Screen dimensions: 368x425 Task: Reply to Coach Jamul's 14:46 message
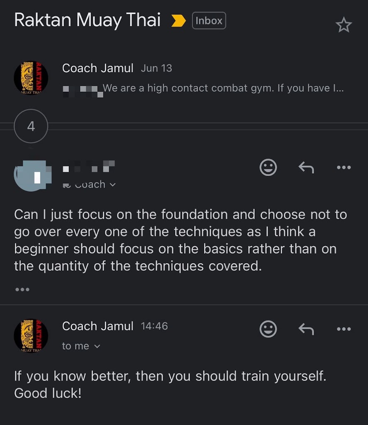[x=306, y=329]
